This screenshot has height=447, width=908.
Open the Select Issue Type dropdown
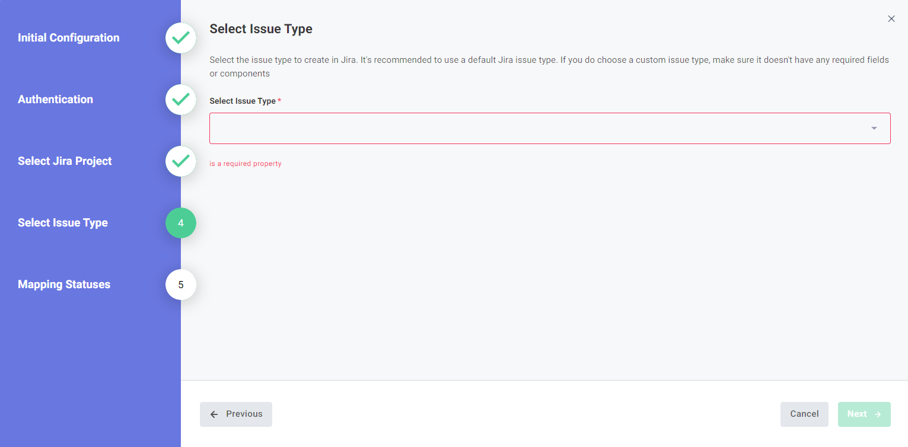(550, 127)
